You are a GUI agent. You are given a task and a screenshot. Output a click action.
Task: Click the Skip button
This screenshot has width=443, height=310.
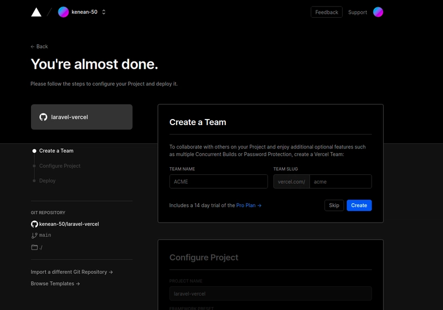pyautogui.click(x=334, y=205)
